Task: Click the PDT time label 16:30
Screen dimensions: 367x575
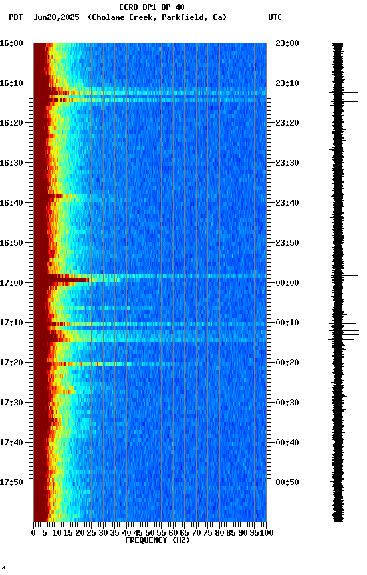Action: [11, 163]
